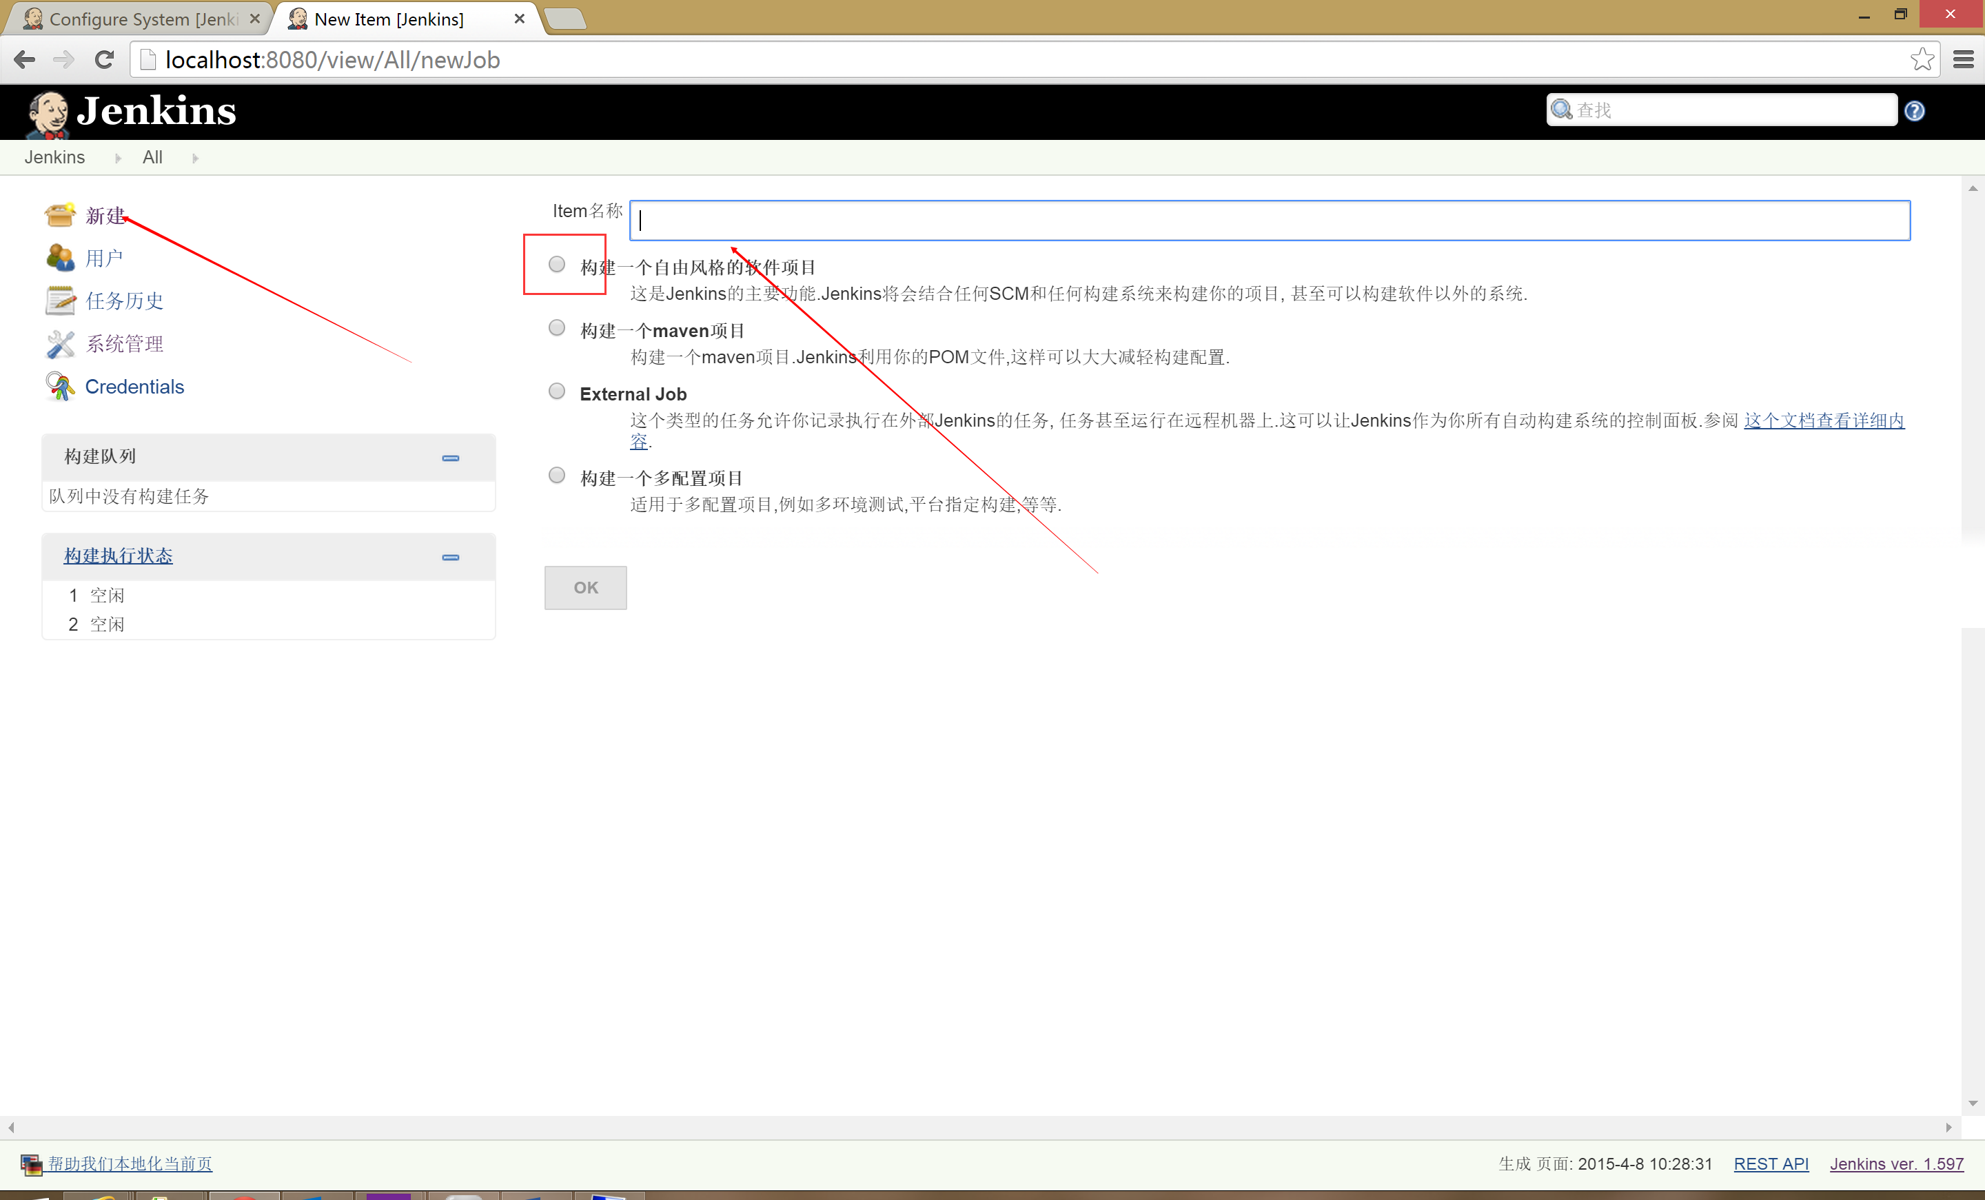Expand breadcrumb arrow after Jenkins
Viewport: 1985px width, 1200px height.
[119, 158]
